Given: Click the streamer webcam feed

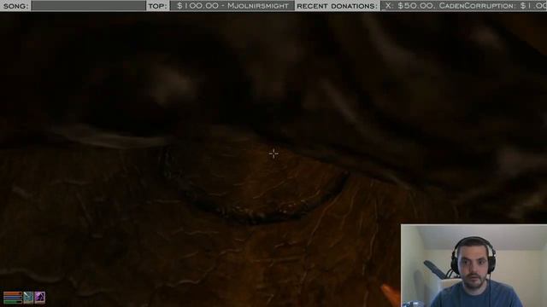Looking at the screenshot, I should coord(473,265).
